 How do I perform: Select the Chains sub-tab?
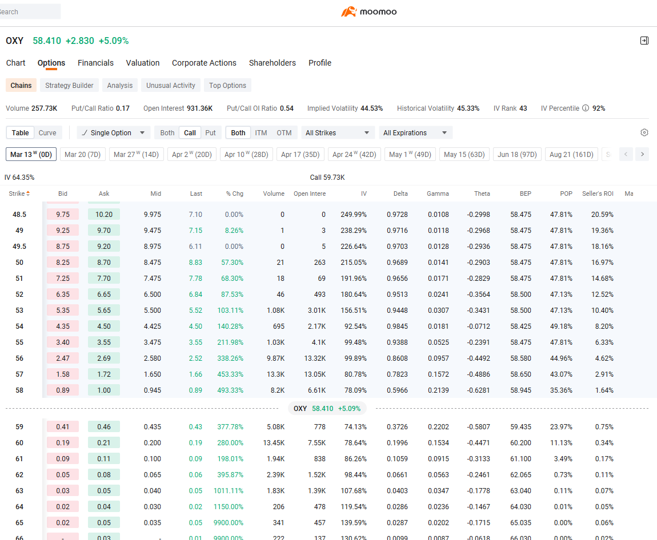pyautogui.click(x=21, y=86)
